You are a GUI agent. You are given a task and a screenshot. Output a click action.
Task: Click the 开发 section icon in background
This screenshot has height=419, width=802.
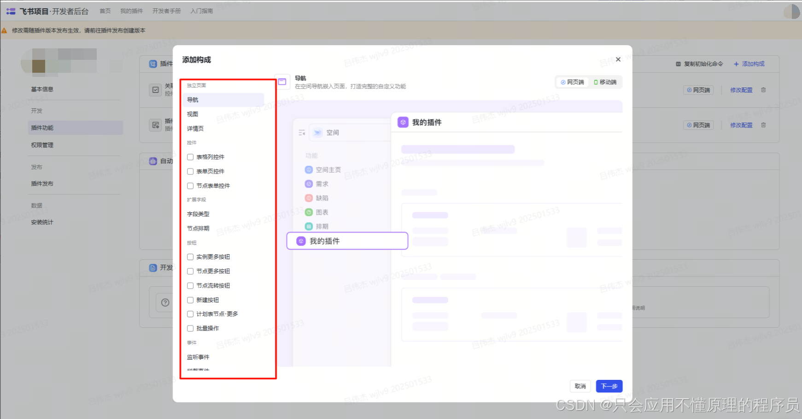click(153, 268)
